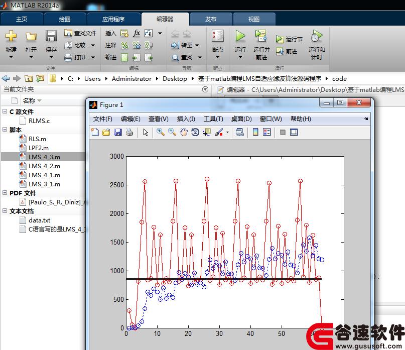Viewport: 405px width, 350px height.
Task: Click the Show Plot Tools icon
Action: point(294,133)
